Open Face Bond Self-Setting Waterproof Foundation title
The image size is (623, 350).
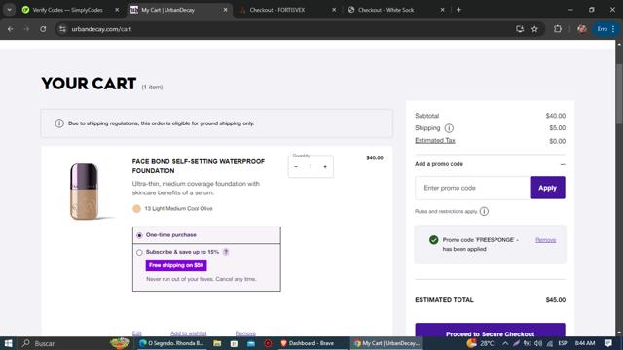click(199, 166)
